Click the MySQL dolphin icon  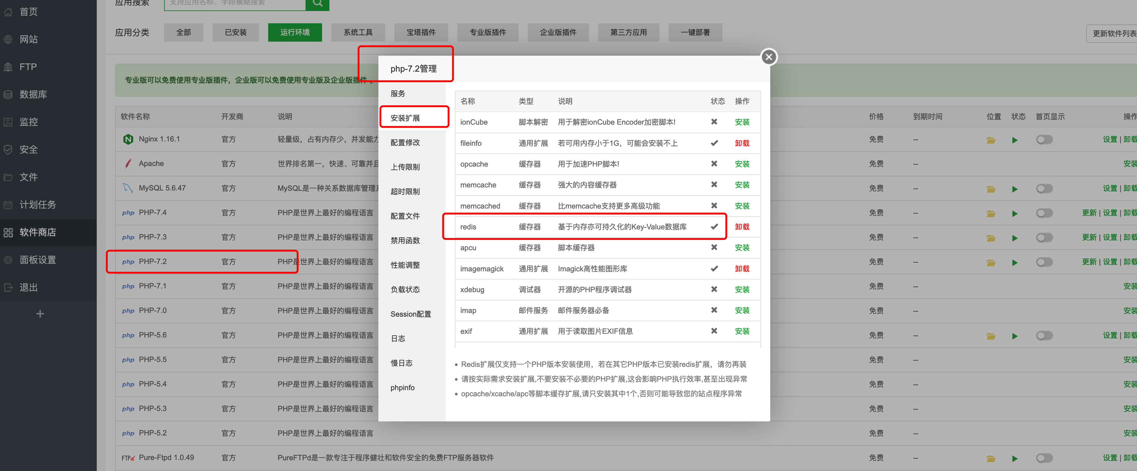(128, 188)
